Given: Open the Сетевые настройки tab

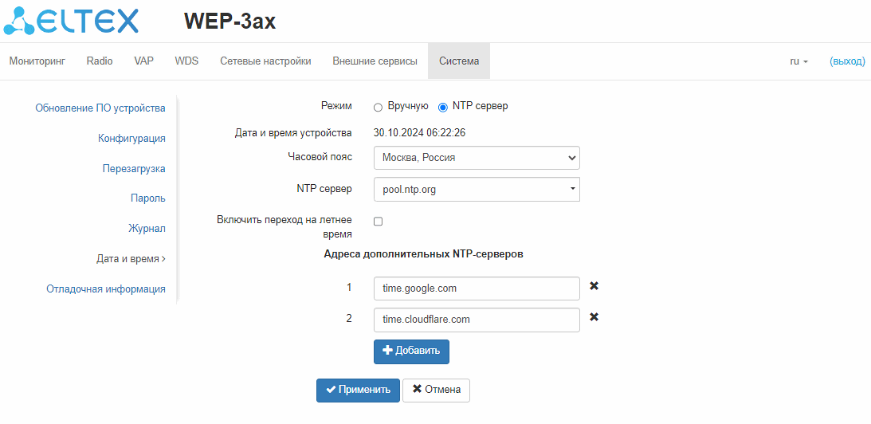Looking at the screenshot, I should [265, 61].
